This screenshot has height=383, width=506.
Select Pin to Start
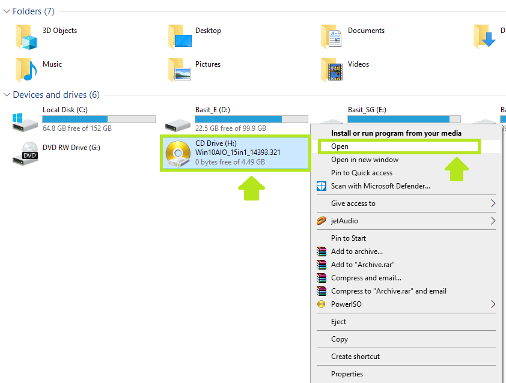coord(406,238)
